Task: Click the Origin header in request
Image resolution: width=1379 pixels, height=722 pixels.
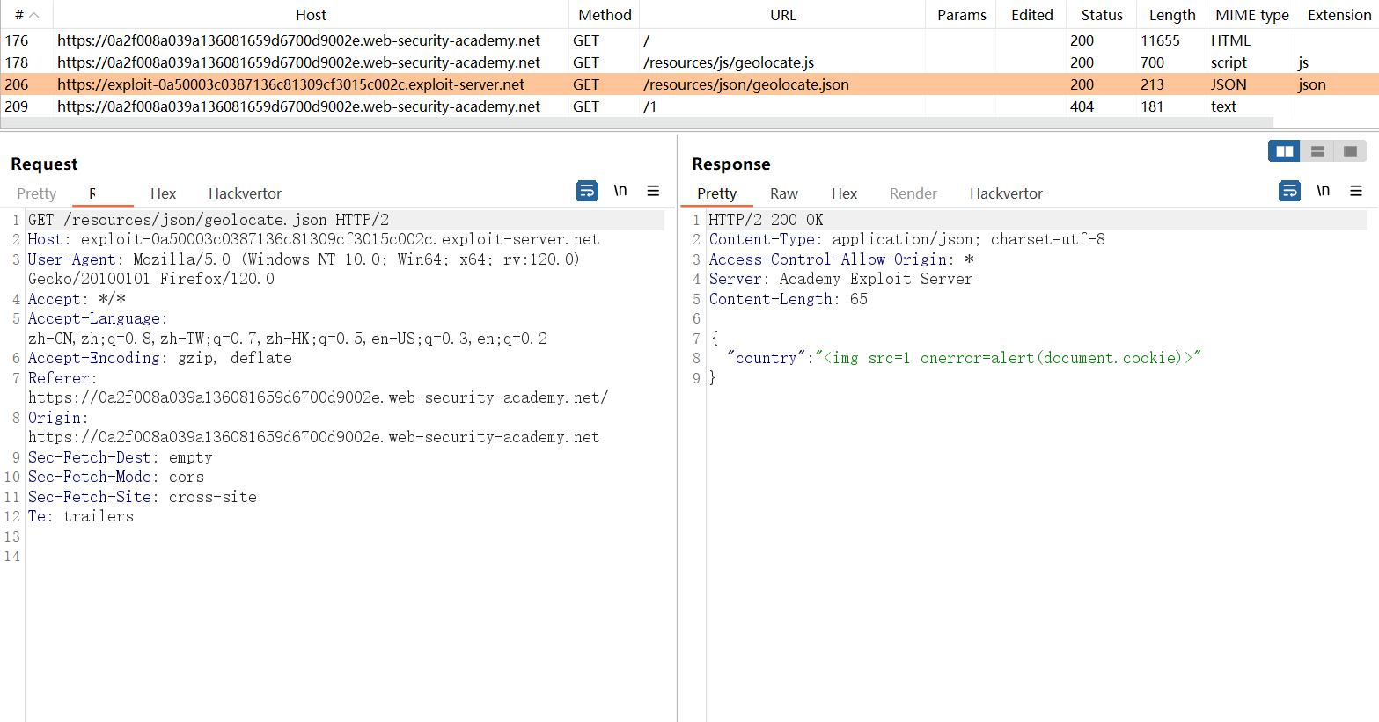Action: point(313,427)
